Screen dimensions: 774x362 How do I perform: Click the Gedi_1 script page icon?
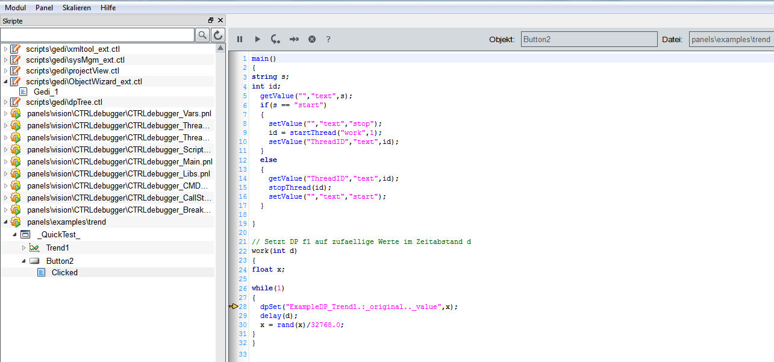pyautogui.click(x=23, y=92)
